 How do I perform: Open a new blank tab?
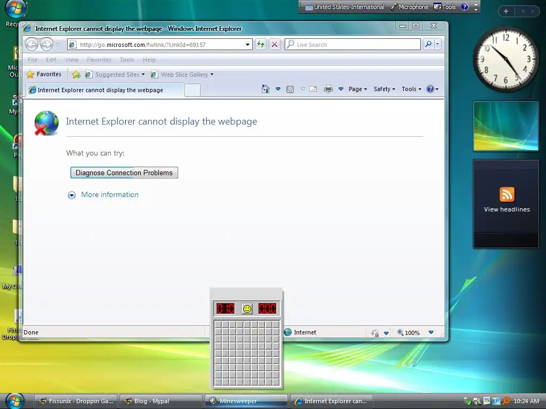(192, 90)
